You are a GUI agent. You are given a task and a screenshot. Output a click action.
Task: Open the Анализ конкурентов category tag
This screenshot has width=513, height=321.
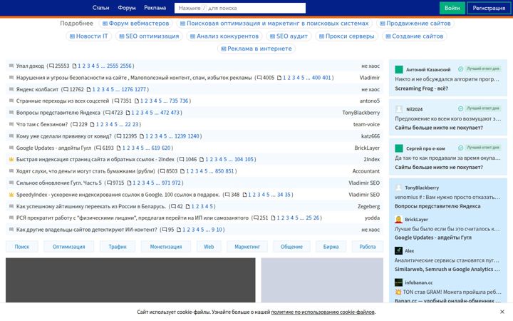[224, 36]
